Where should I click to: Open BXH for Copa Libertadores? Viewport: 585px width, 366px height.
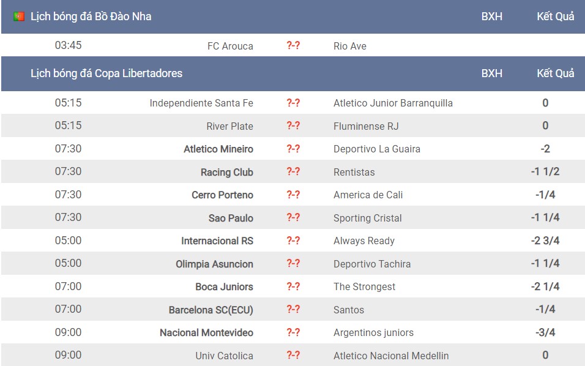point(491,73)
